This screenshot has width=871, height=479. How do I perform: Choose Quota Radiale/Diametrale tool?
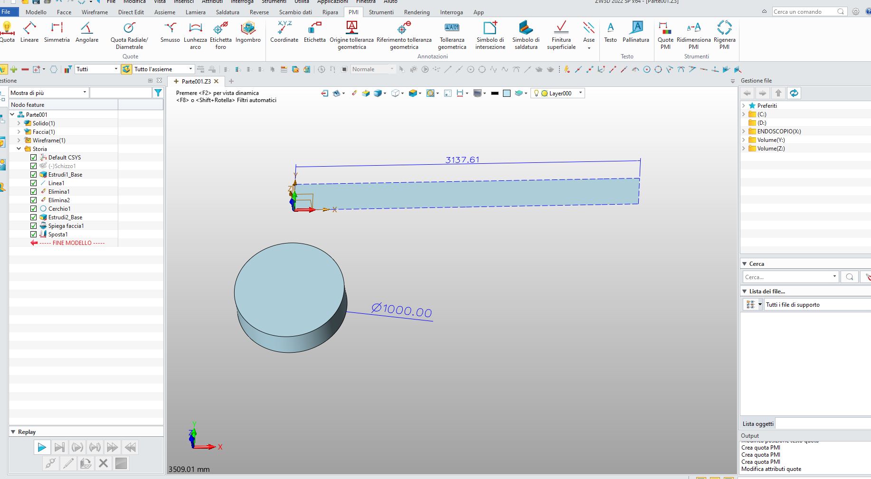coord(129,35)
